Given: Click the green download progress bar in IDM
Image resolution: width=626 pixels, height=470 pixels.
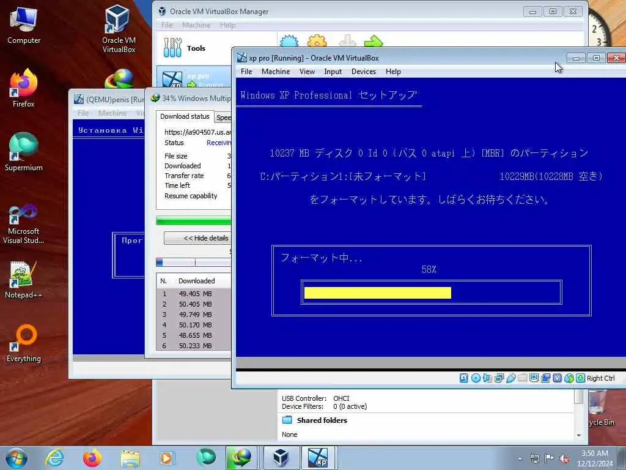Looking at the screenshot, I should pos(194,220).
